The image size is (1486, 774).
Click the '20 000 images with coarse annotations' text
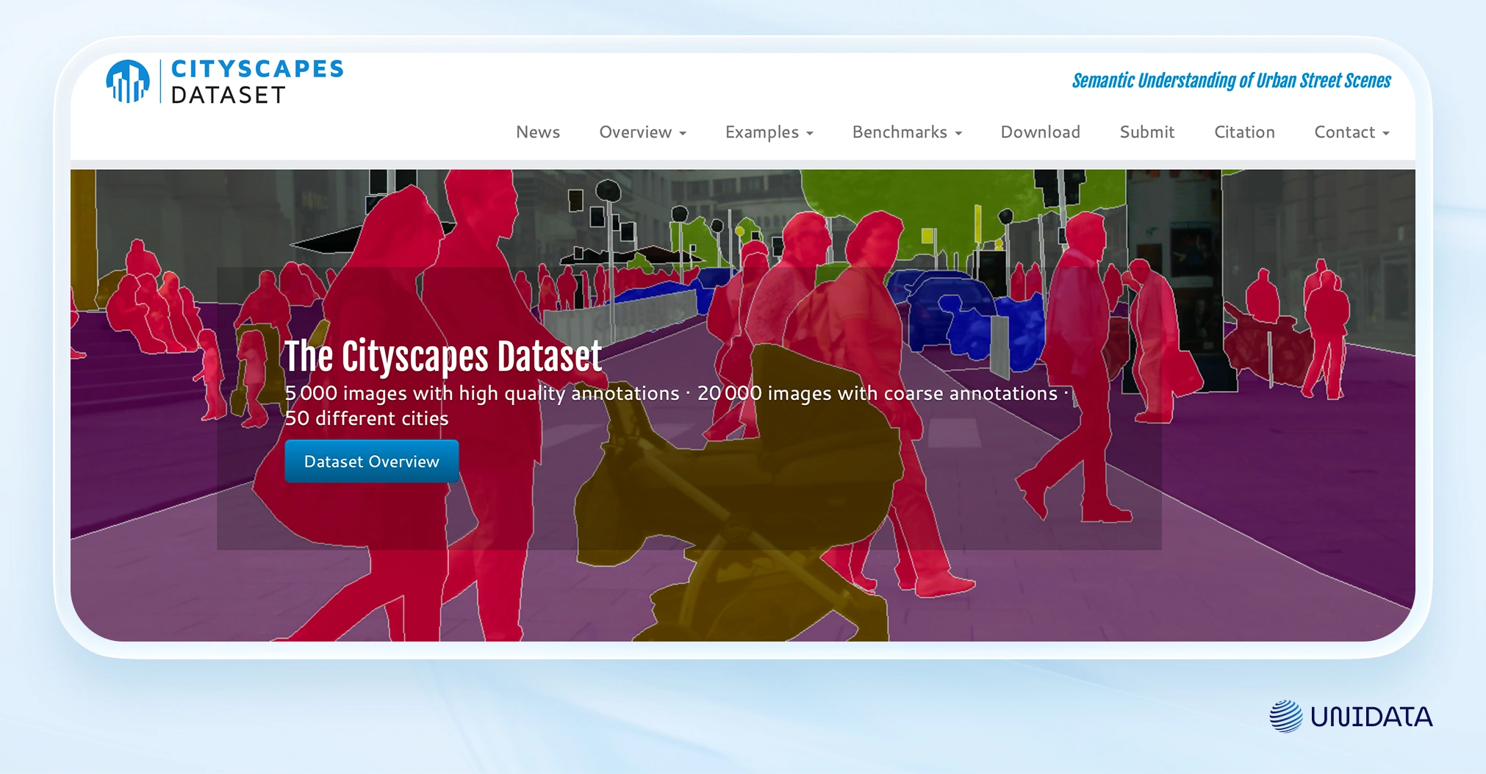[x=877, y=393]
